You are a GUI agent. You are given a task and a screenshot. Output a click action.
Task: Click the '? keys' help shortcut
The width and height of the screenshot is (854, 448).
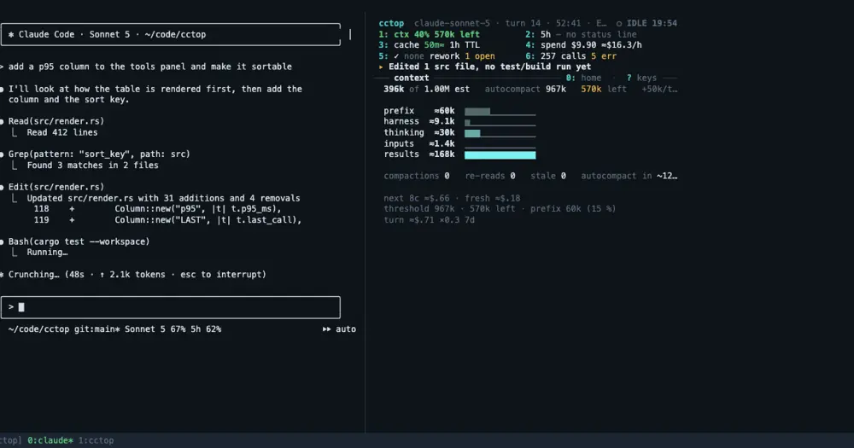click(x=641, y=78)
